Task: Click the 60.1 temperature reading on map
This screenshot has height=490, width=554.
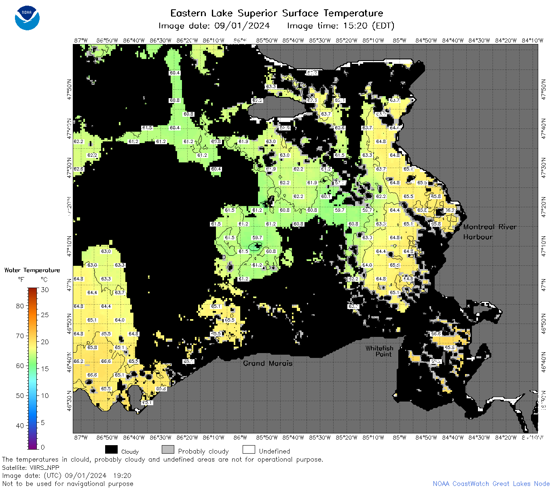Action: 326,196
